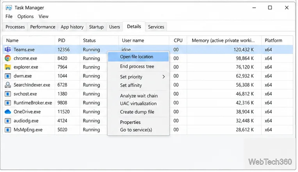Viewport: 298px width, 172px height.
Task: Minimize the Task Manager window
Action: [x=254, y=7]
